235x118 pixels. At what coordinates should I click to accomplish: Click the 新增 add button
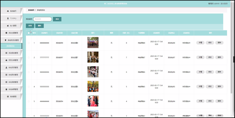point(30,26)
